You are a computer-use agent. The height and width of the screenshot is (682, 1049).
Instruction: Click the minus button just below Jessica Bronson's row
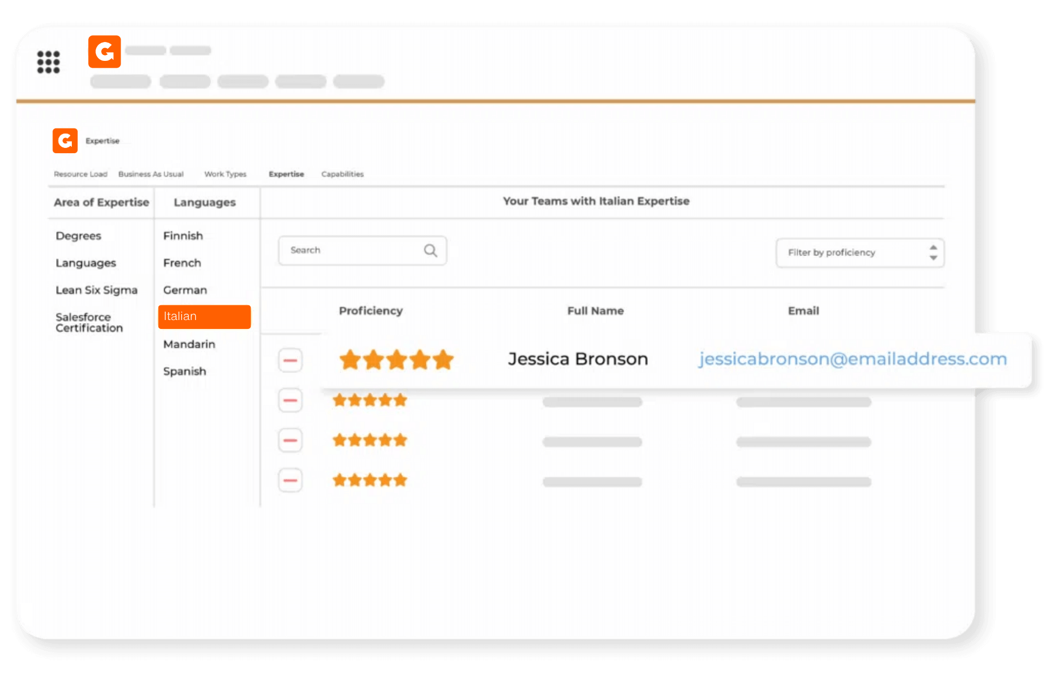click(290, 400)
